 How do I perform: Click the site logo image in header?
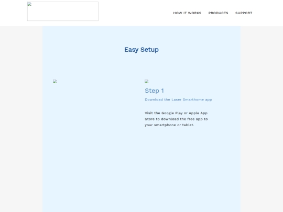click(x=63, y=12)
